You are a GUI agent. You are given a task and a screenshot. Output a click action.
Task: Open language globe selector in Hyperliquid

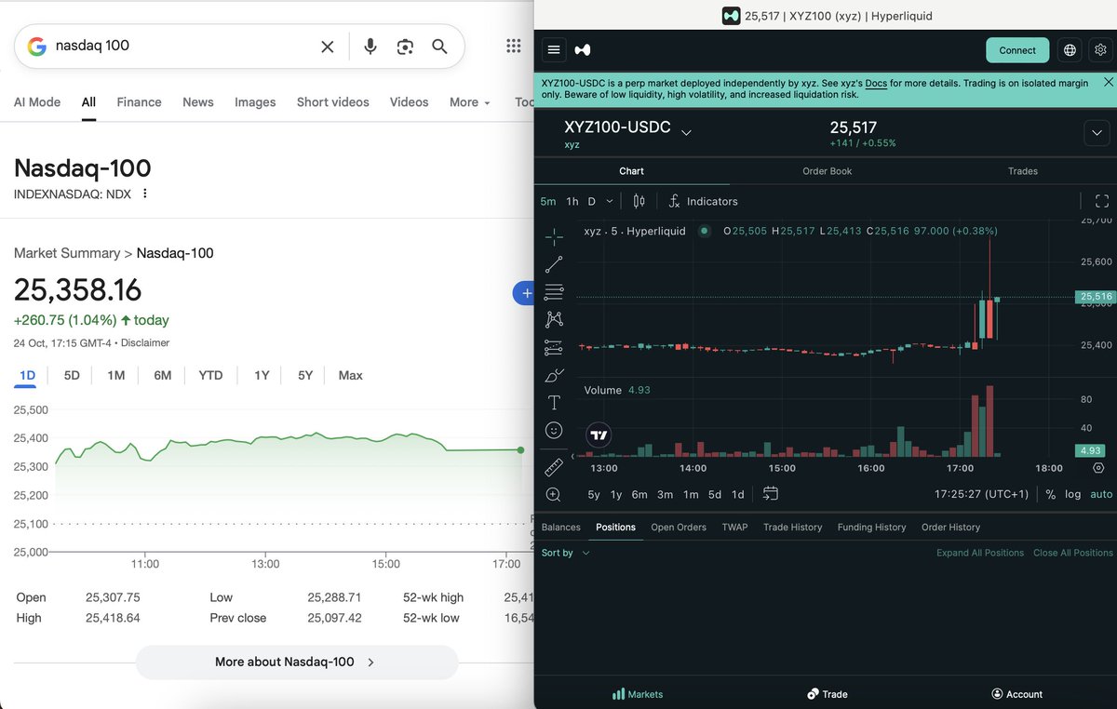[x=1070, y=50]
